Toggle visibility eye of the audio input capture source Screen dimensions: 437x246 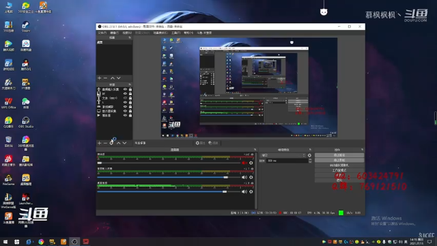pyautogui.click(x=125, y=90)
